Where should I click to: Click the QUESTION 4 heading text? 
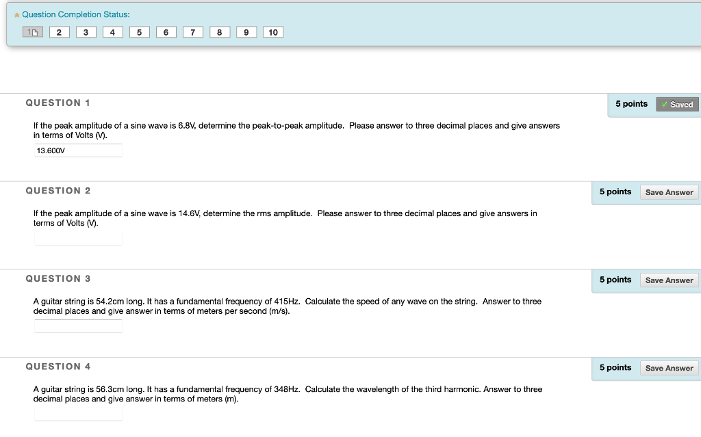58,367
